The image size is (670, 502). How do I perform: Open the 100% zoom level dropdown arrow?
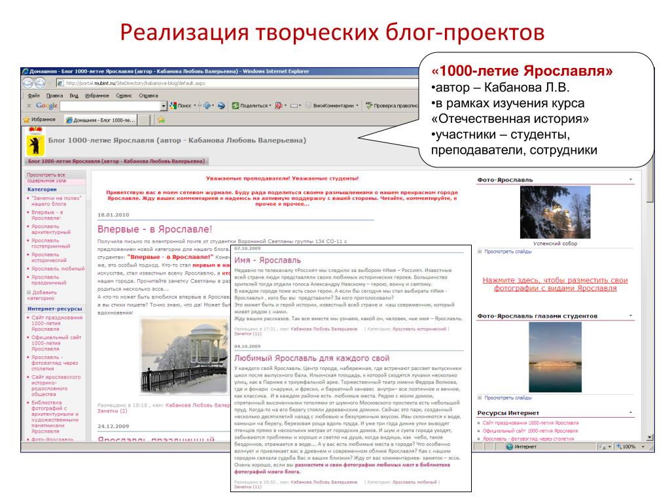[643, 447]
